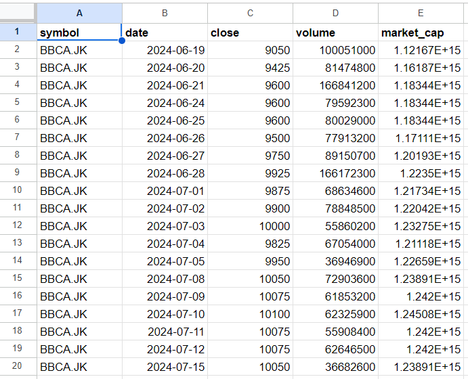Select date cell 2024-07-10
468x379 pixels.
tap(165, 314)
